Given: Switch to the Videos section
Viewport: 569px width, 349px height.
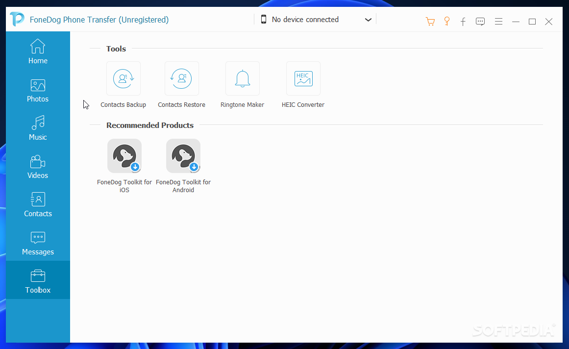Looking at the screenshot, I should [38, 167].
